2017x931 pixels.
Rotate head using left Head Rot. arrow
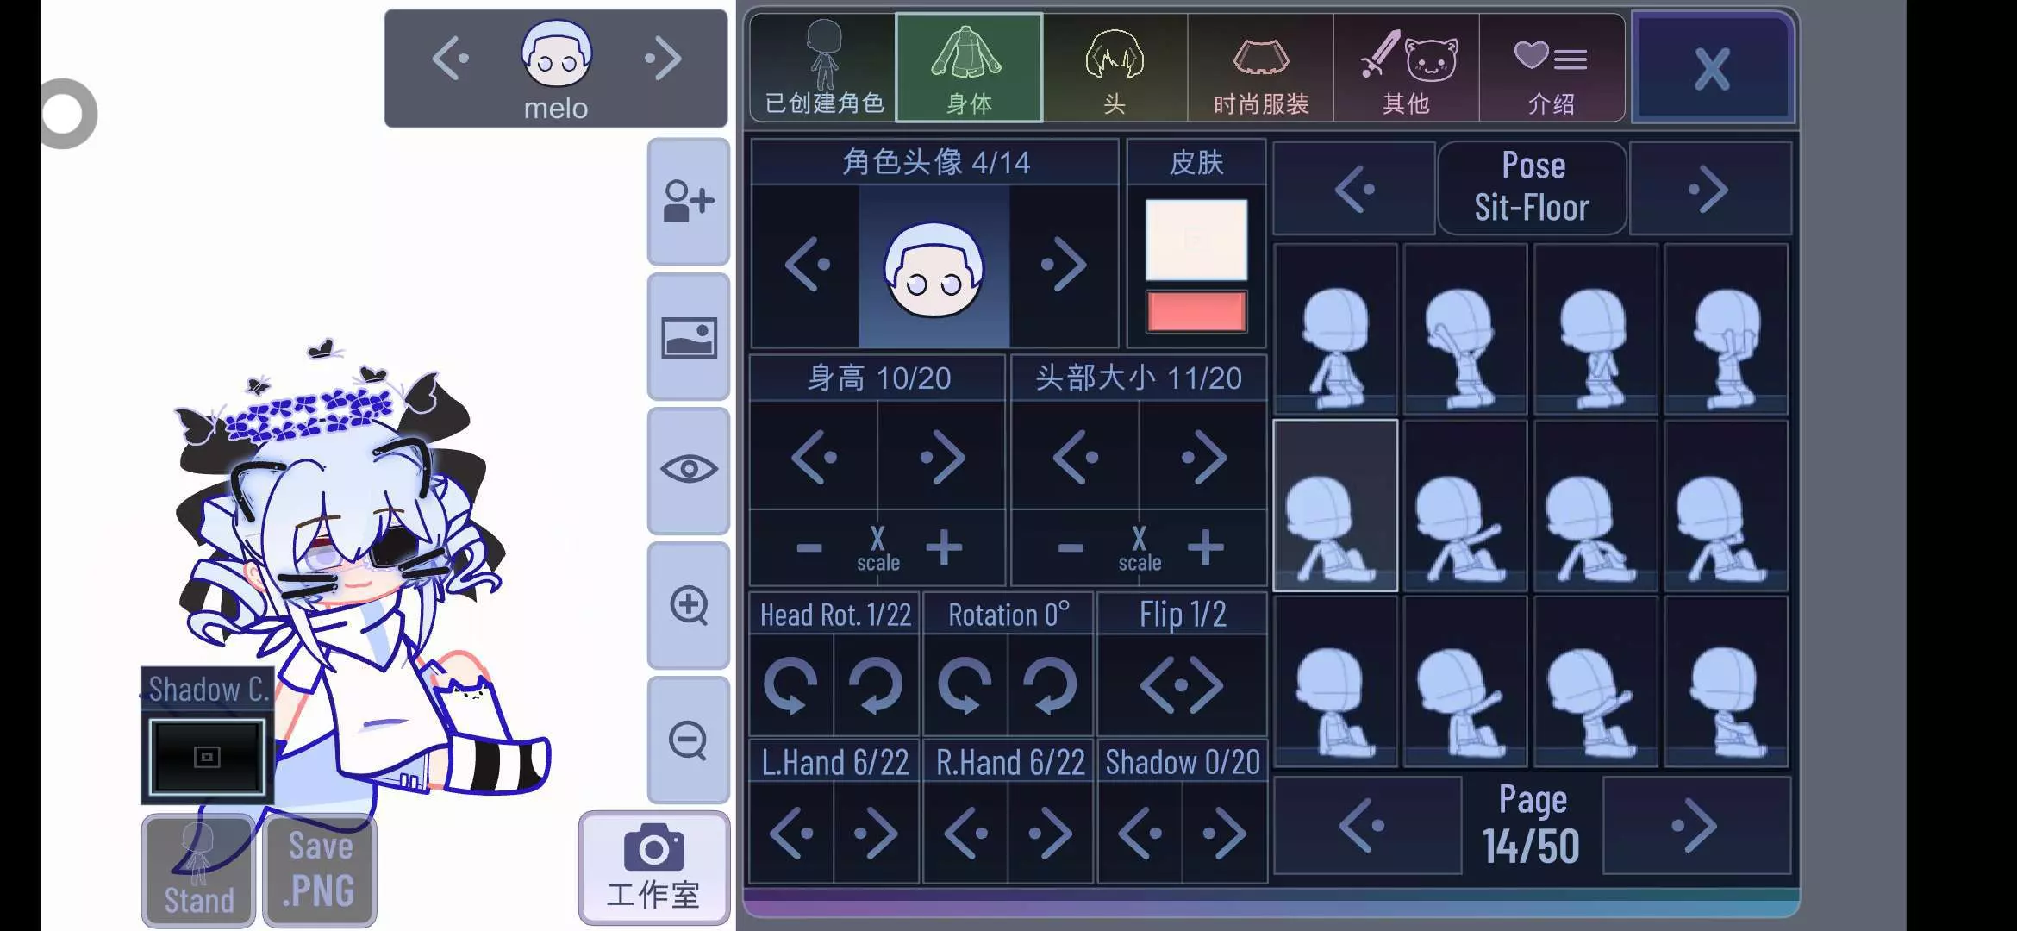pos(791,686)
